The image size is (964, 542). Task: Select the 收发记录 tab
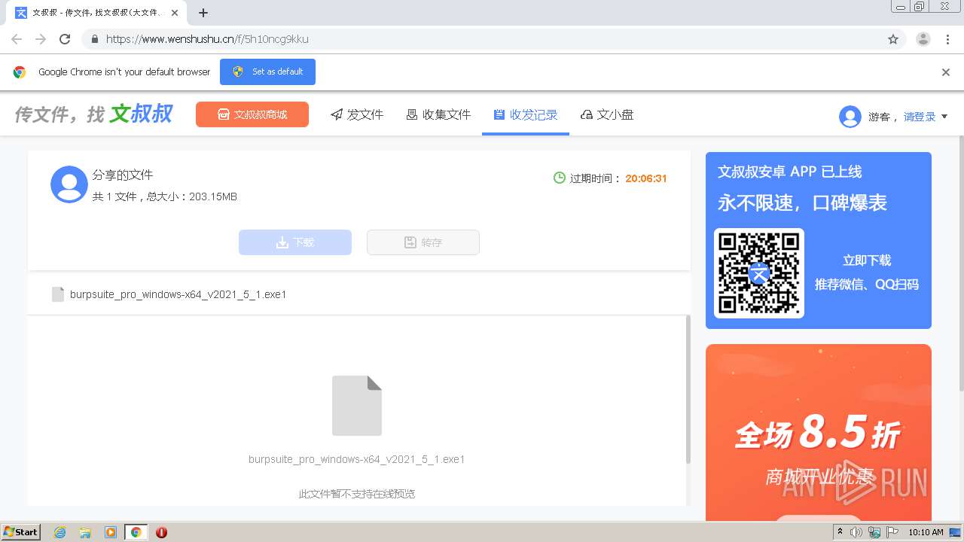pos(526,114)
